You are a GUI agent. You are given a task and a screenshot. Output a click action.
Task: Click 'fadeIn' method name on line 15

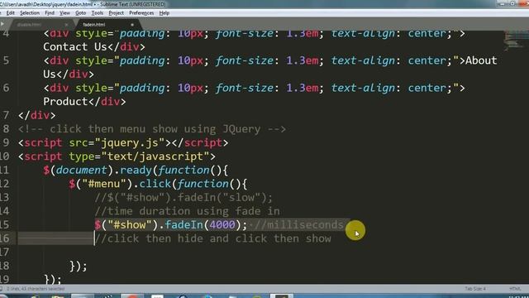click(x=183, y=224)
